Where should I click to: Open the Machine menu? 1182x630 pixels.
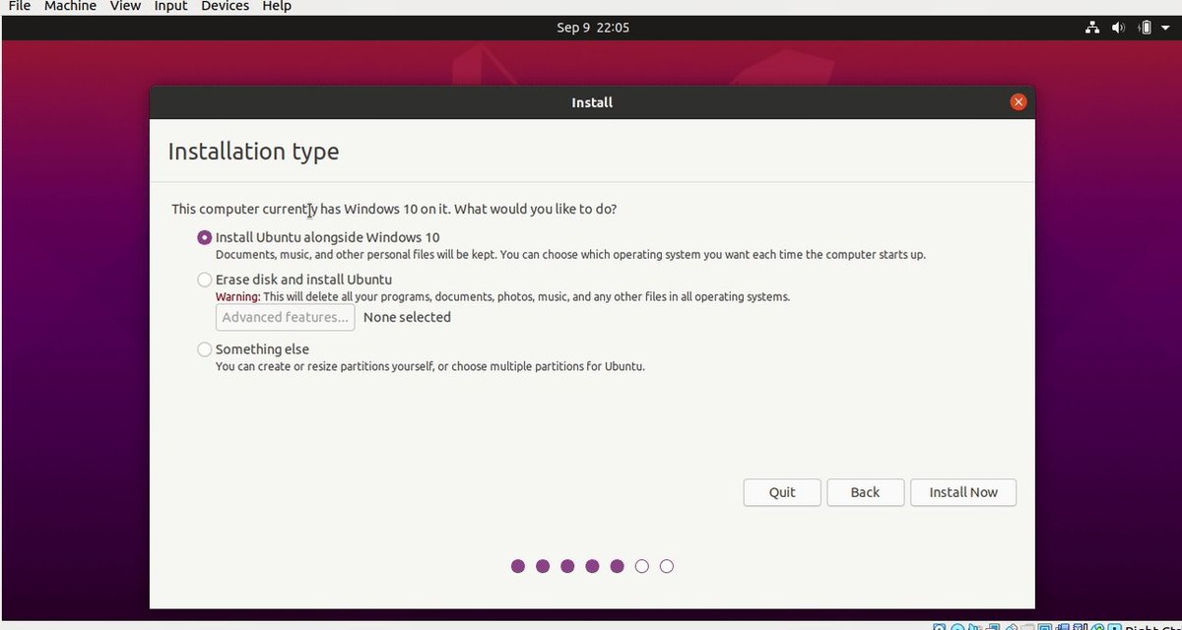coord(70,6)
